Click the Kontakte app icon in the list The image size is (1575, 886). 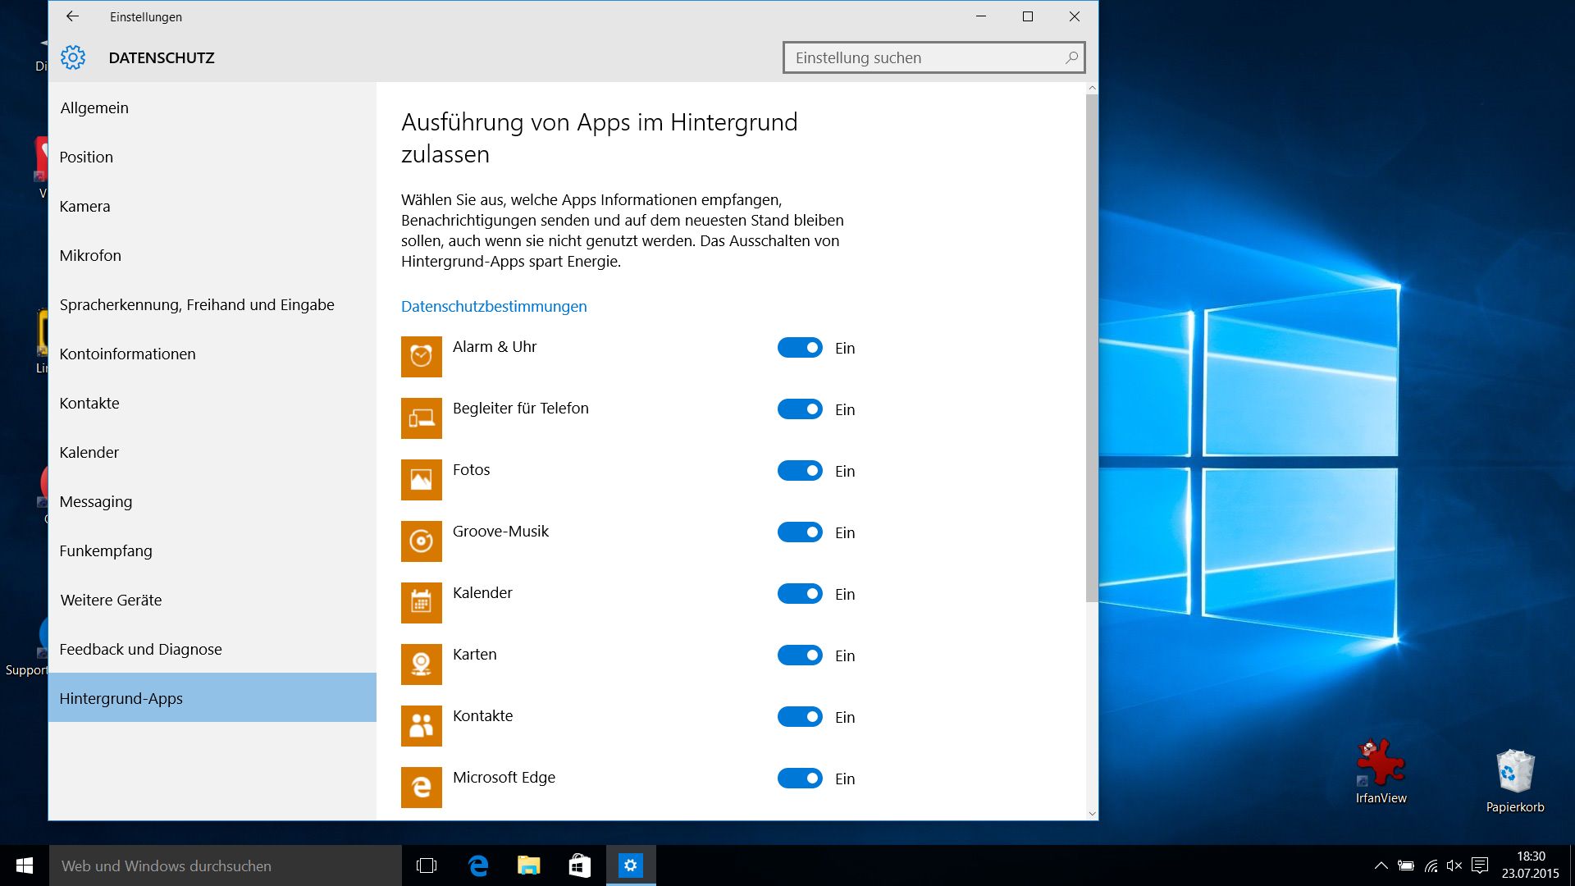421,726
